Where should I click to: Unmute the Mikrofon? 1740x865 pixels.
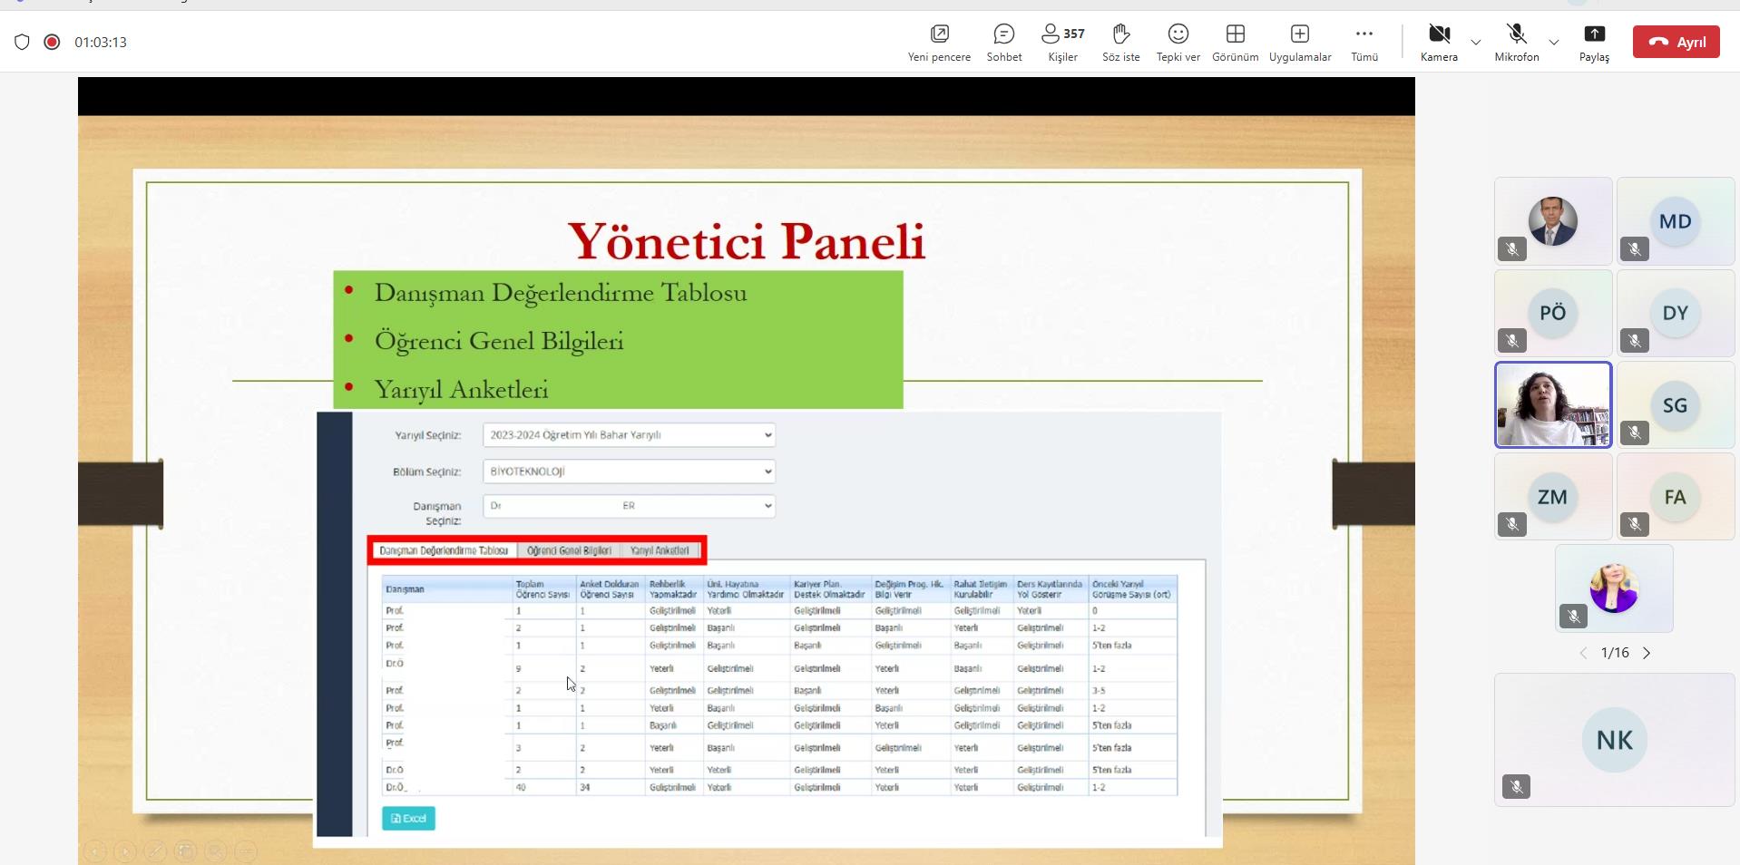tap(1516, 42)
